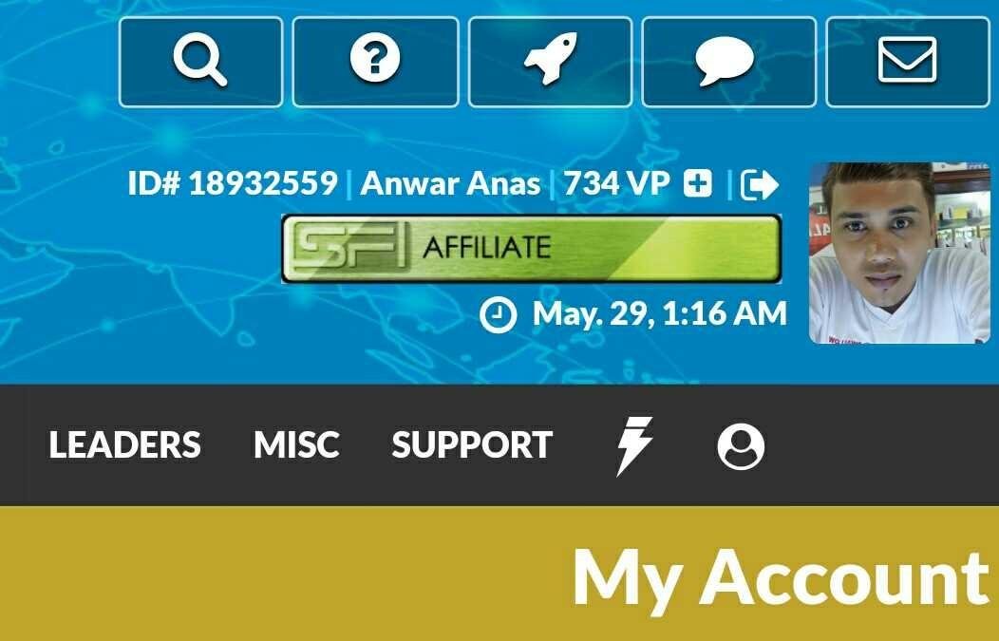Image resolution: width=999 pixels, height=641 pixels.
Task: Click the logout arrow icon
Action: [760, 185]
